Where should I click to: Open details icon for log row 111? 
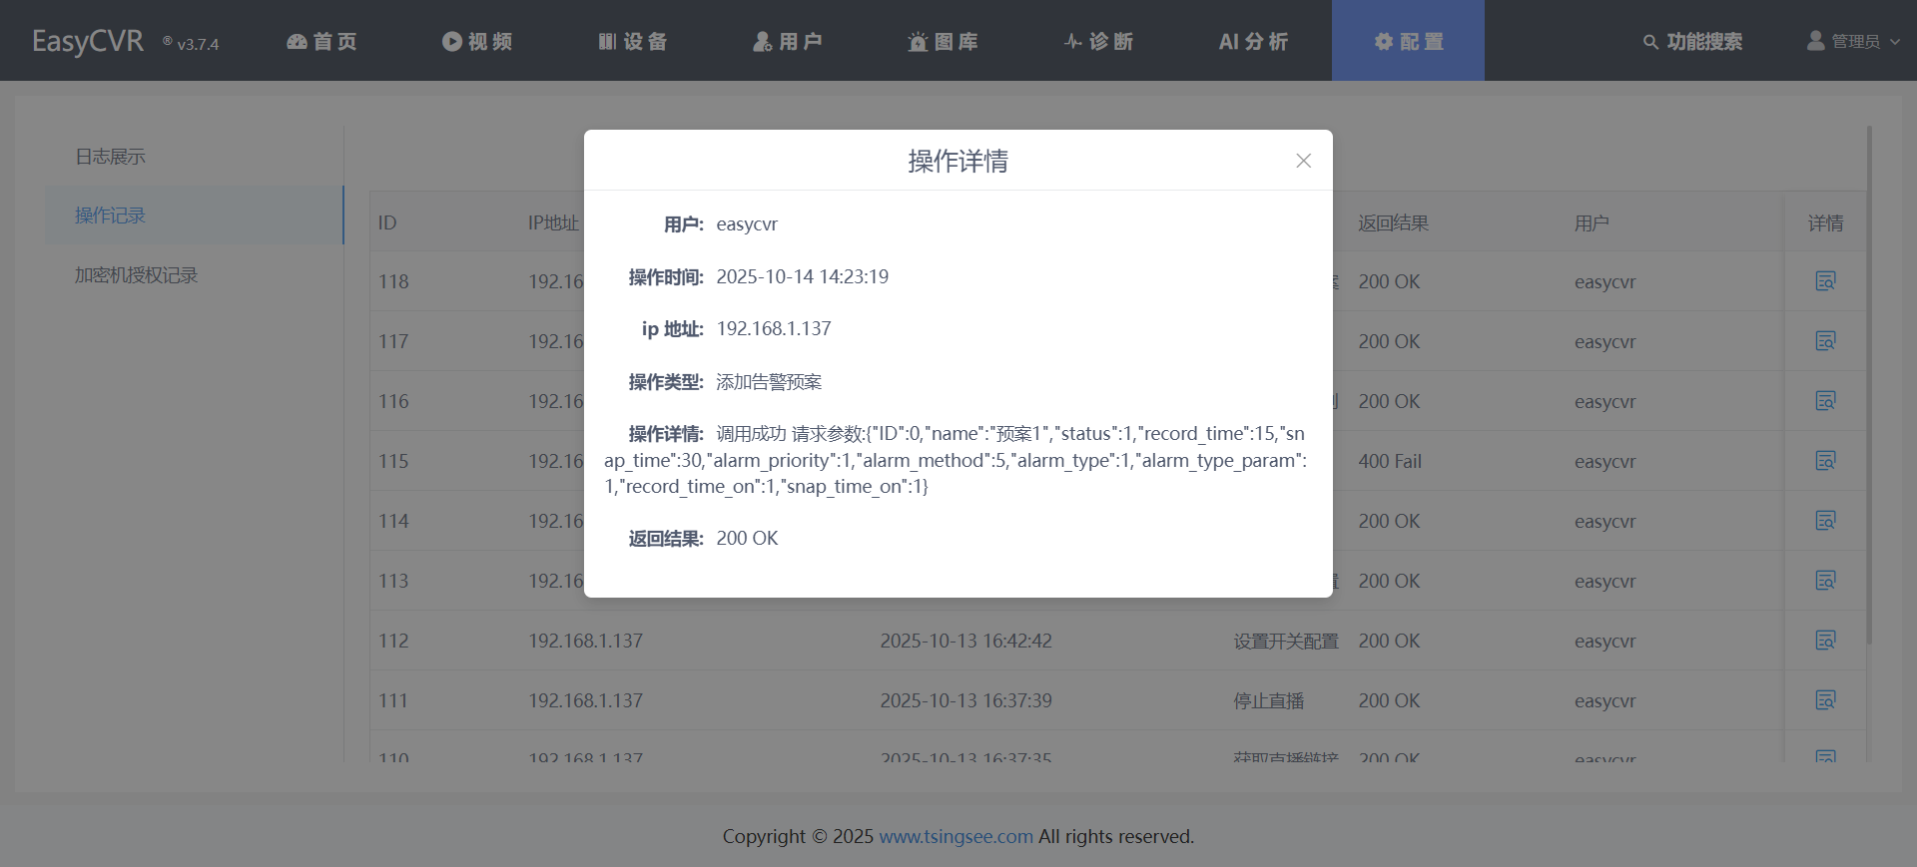(x=1825, y=700)
